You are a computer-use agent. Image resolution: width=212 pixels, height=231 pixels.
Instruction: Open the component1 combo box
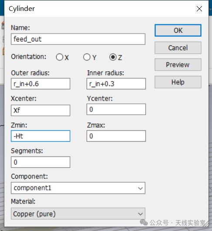(78, 188)
